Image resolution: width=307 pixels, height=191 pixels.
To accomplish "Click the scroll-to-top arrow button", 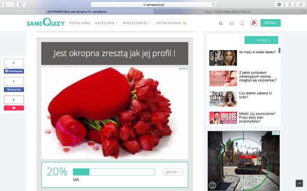I will click(299, 183).
